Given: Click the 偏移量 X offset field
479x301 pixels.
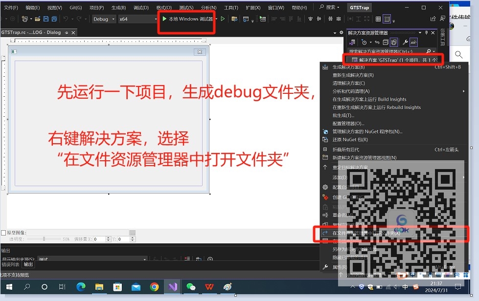Looking at the screenshot, I should pyautogui.click(x=99, y=239).
